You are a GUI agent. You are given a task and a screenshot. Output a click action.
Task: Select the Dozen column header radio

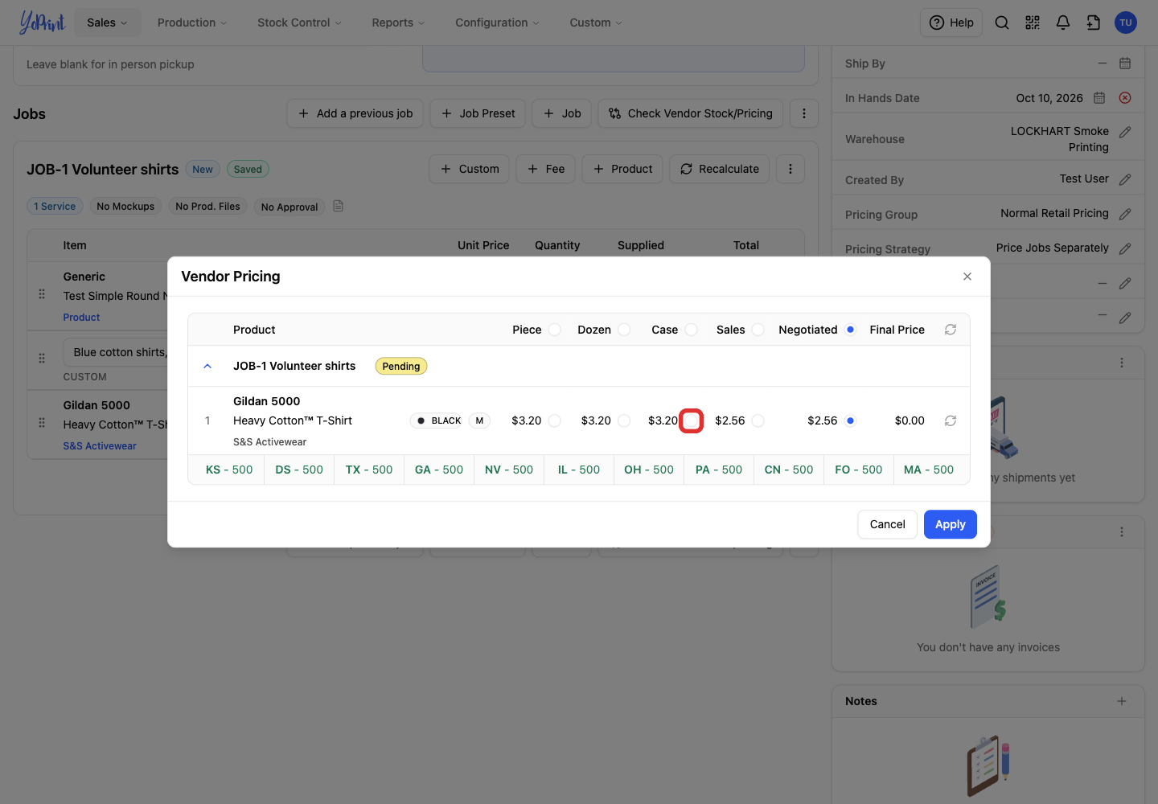coord(624,330)
